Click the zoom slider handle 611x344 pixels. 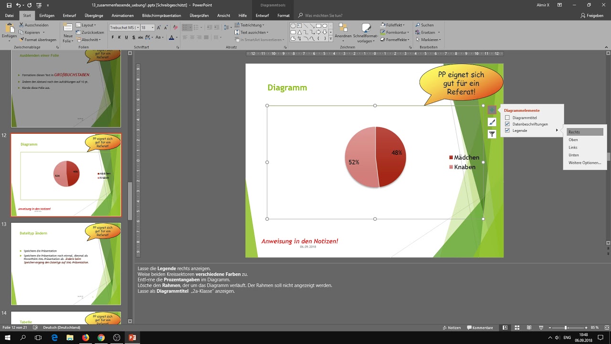(x=566, y=328)
